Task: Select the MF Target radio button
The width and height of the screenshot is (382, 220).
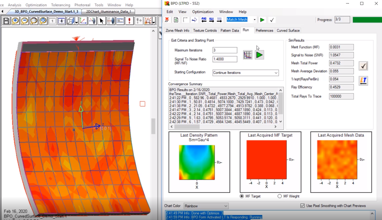Action: pyautogui.click(x=242, y=196)
